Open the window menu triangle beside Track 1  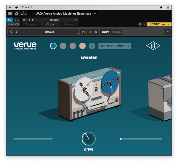click(10, 8)
